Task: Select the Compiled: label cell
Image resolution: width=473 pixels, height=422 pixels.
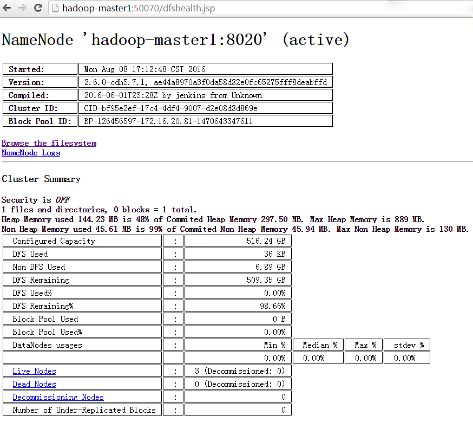Action: [x=40, y=95]
